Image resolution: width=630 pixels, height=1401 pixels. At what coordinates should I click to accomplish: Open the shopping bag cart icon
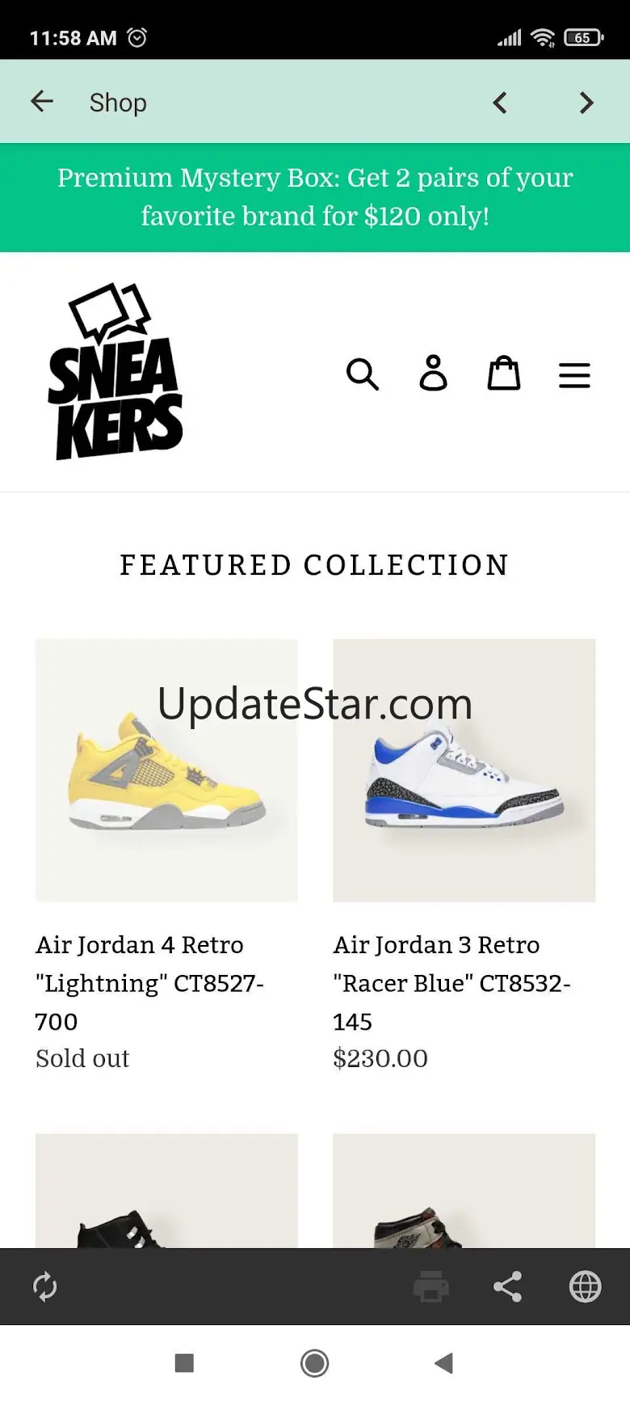click(x=504, y=373)
